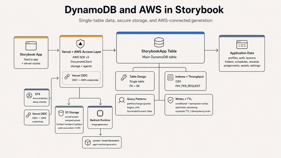Click the 'AWS SDK v3' line
The width and height of the screenshot is (281, 158).
click(81, 57)
